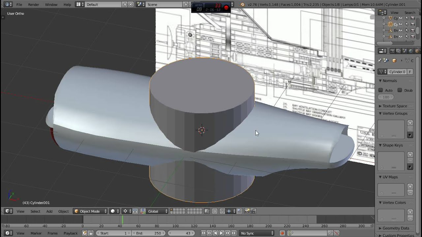This screenshot has height=237, width=422.
Task: Click the insert keyframe icon
Action: tap(330, 233)
